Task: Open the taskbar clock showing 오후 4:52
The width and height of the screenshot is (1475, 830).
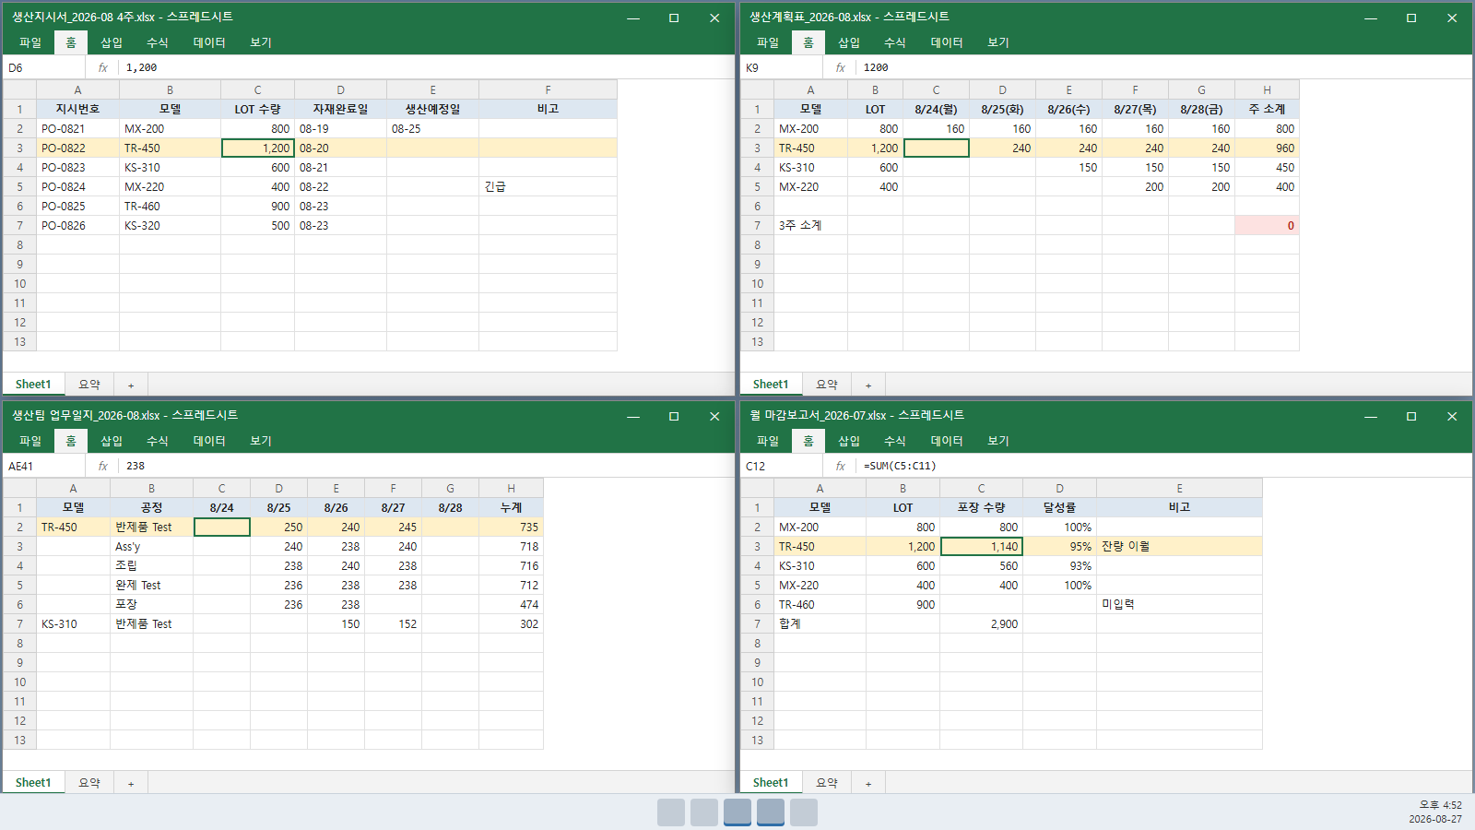Action: (x=1434, y=812)
